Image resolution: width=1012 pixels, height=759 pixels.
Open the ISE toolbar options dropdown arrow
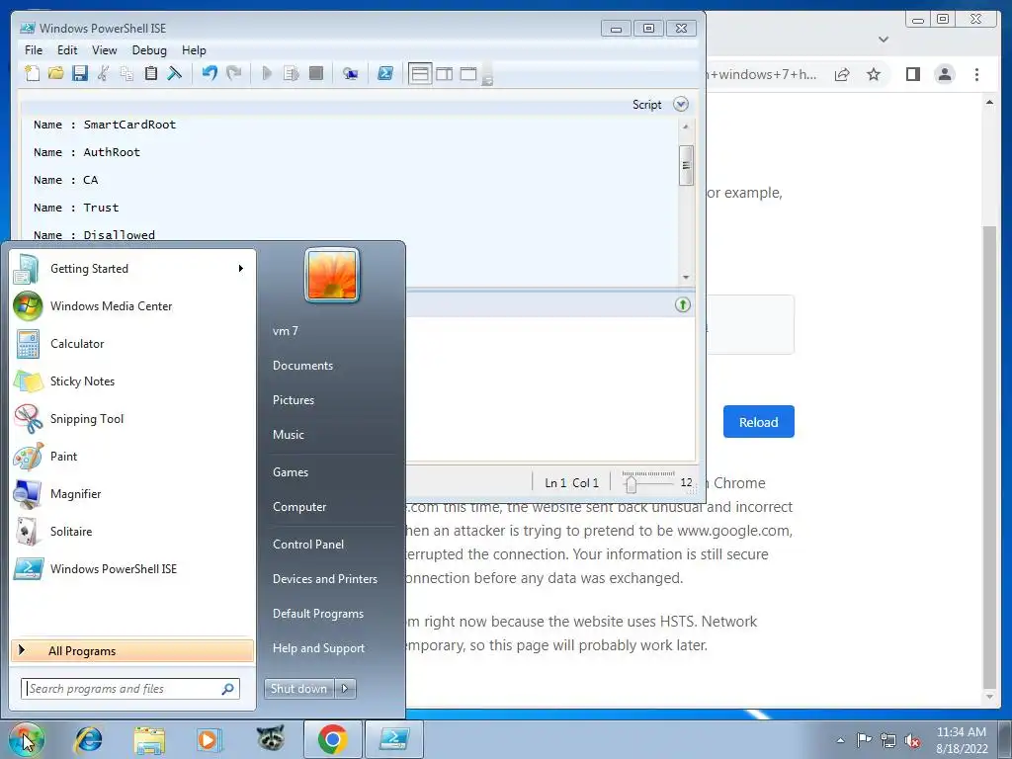(x=488, y=79)
